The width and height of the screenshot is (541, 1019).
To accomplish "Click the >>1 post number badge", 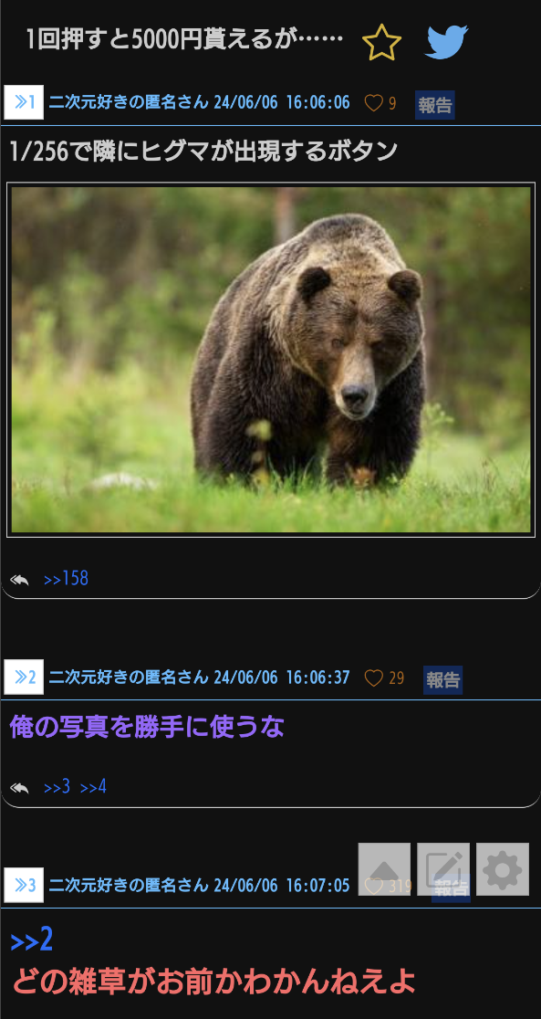I will 24,102.
